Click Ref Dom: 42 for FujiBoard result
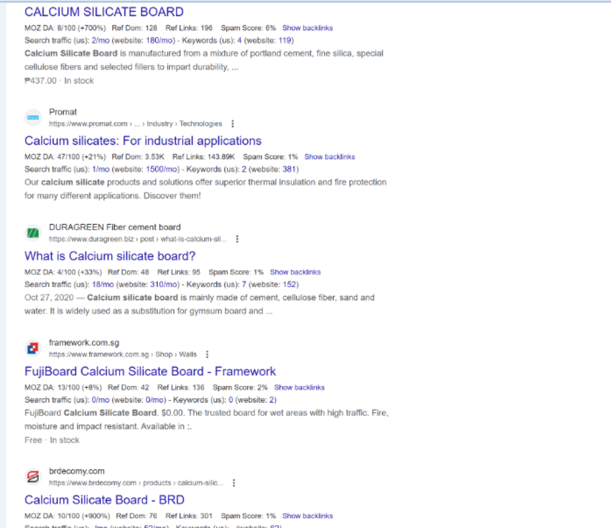This screenshot has height=528, width=611. tap(128, 387)
